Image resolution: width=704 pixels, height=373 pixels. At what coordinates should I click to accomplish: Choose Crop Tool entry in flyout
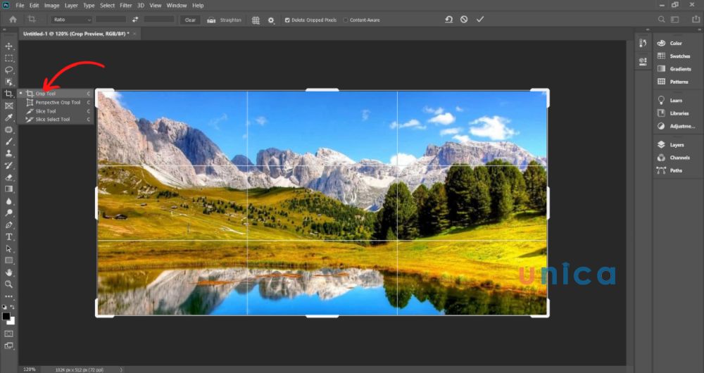point(56,94)
